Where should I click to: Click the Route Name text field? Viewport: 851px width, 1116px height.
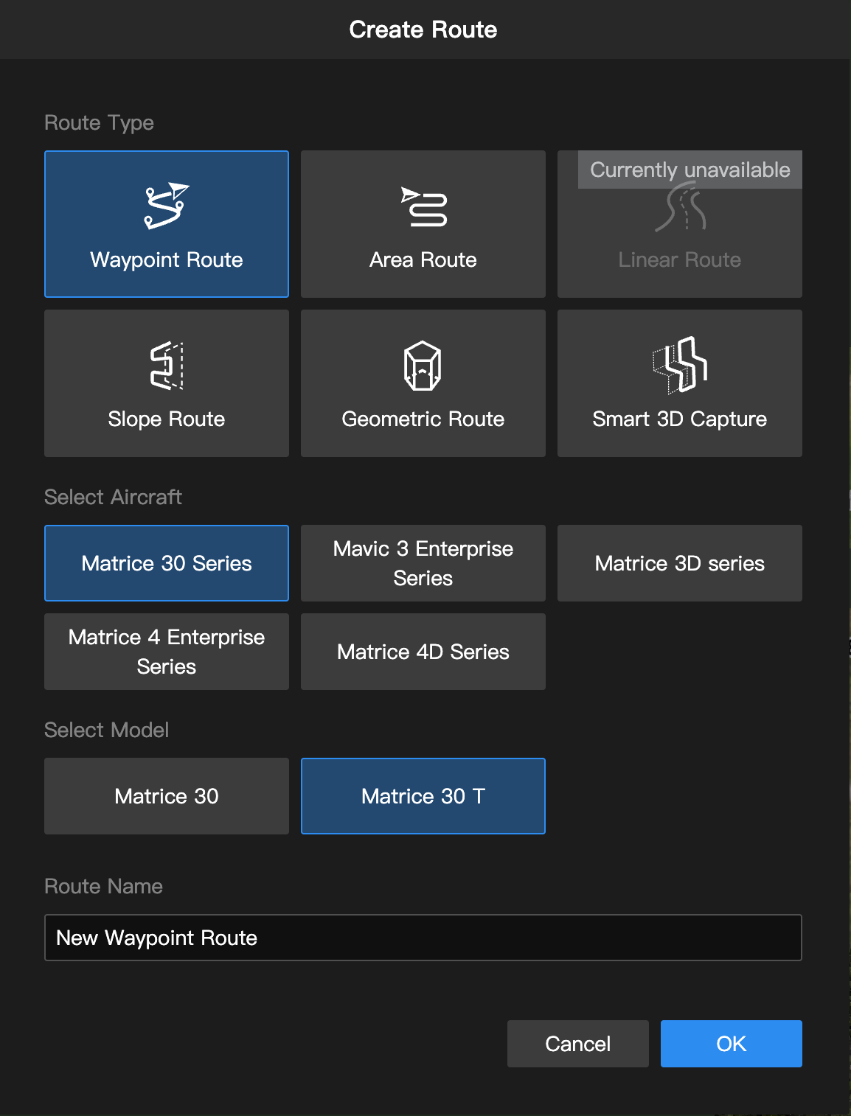[423, 938]
